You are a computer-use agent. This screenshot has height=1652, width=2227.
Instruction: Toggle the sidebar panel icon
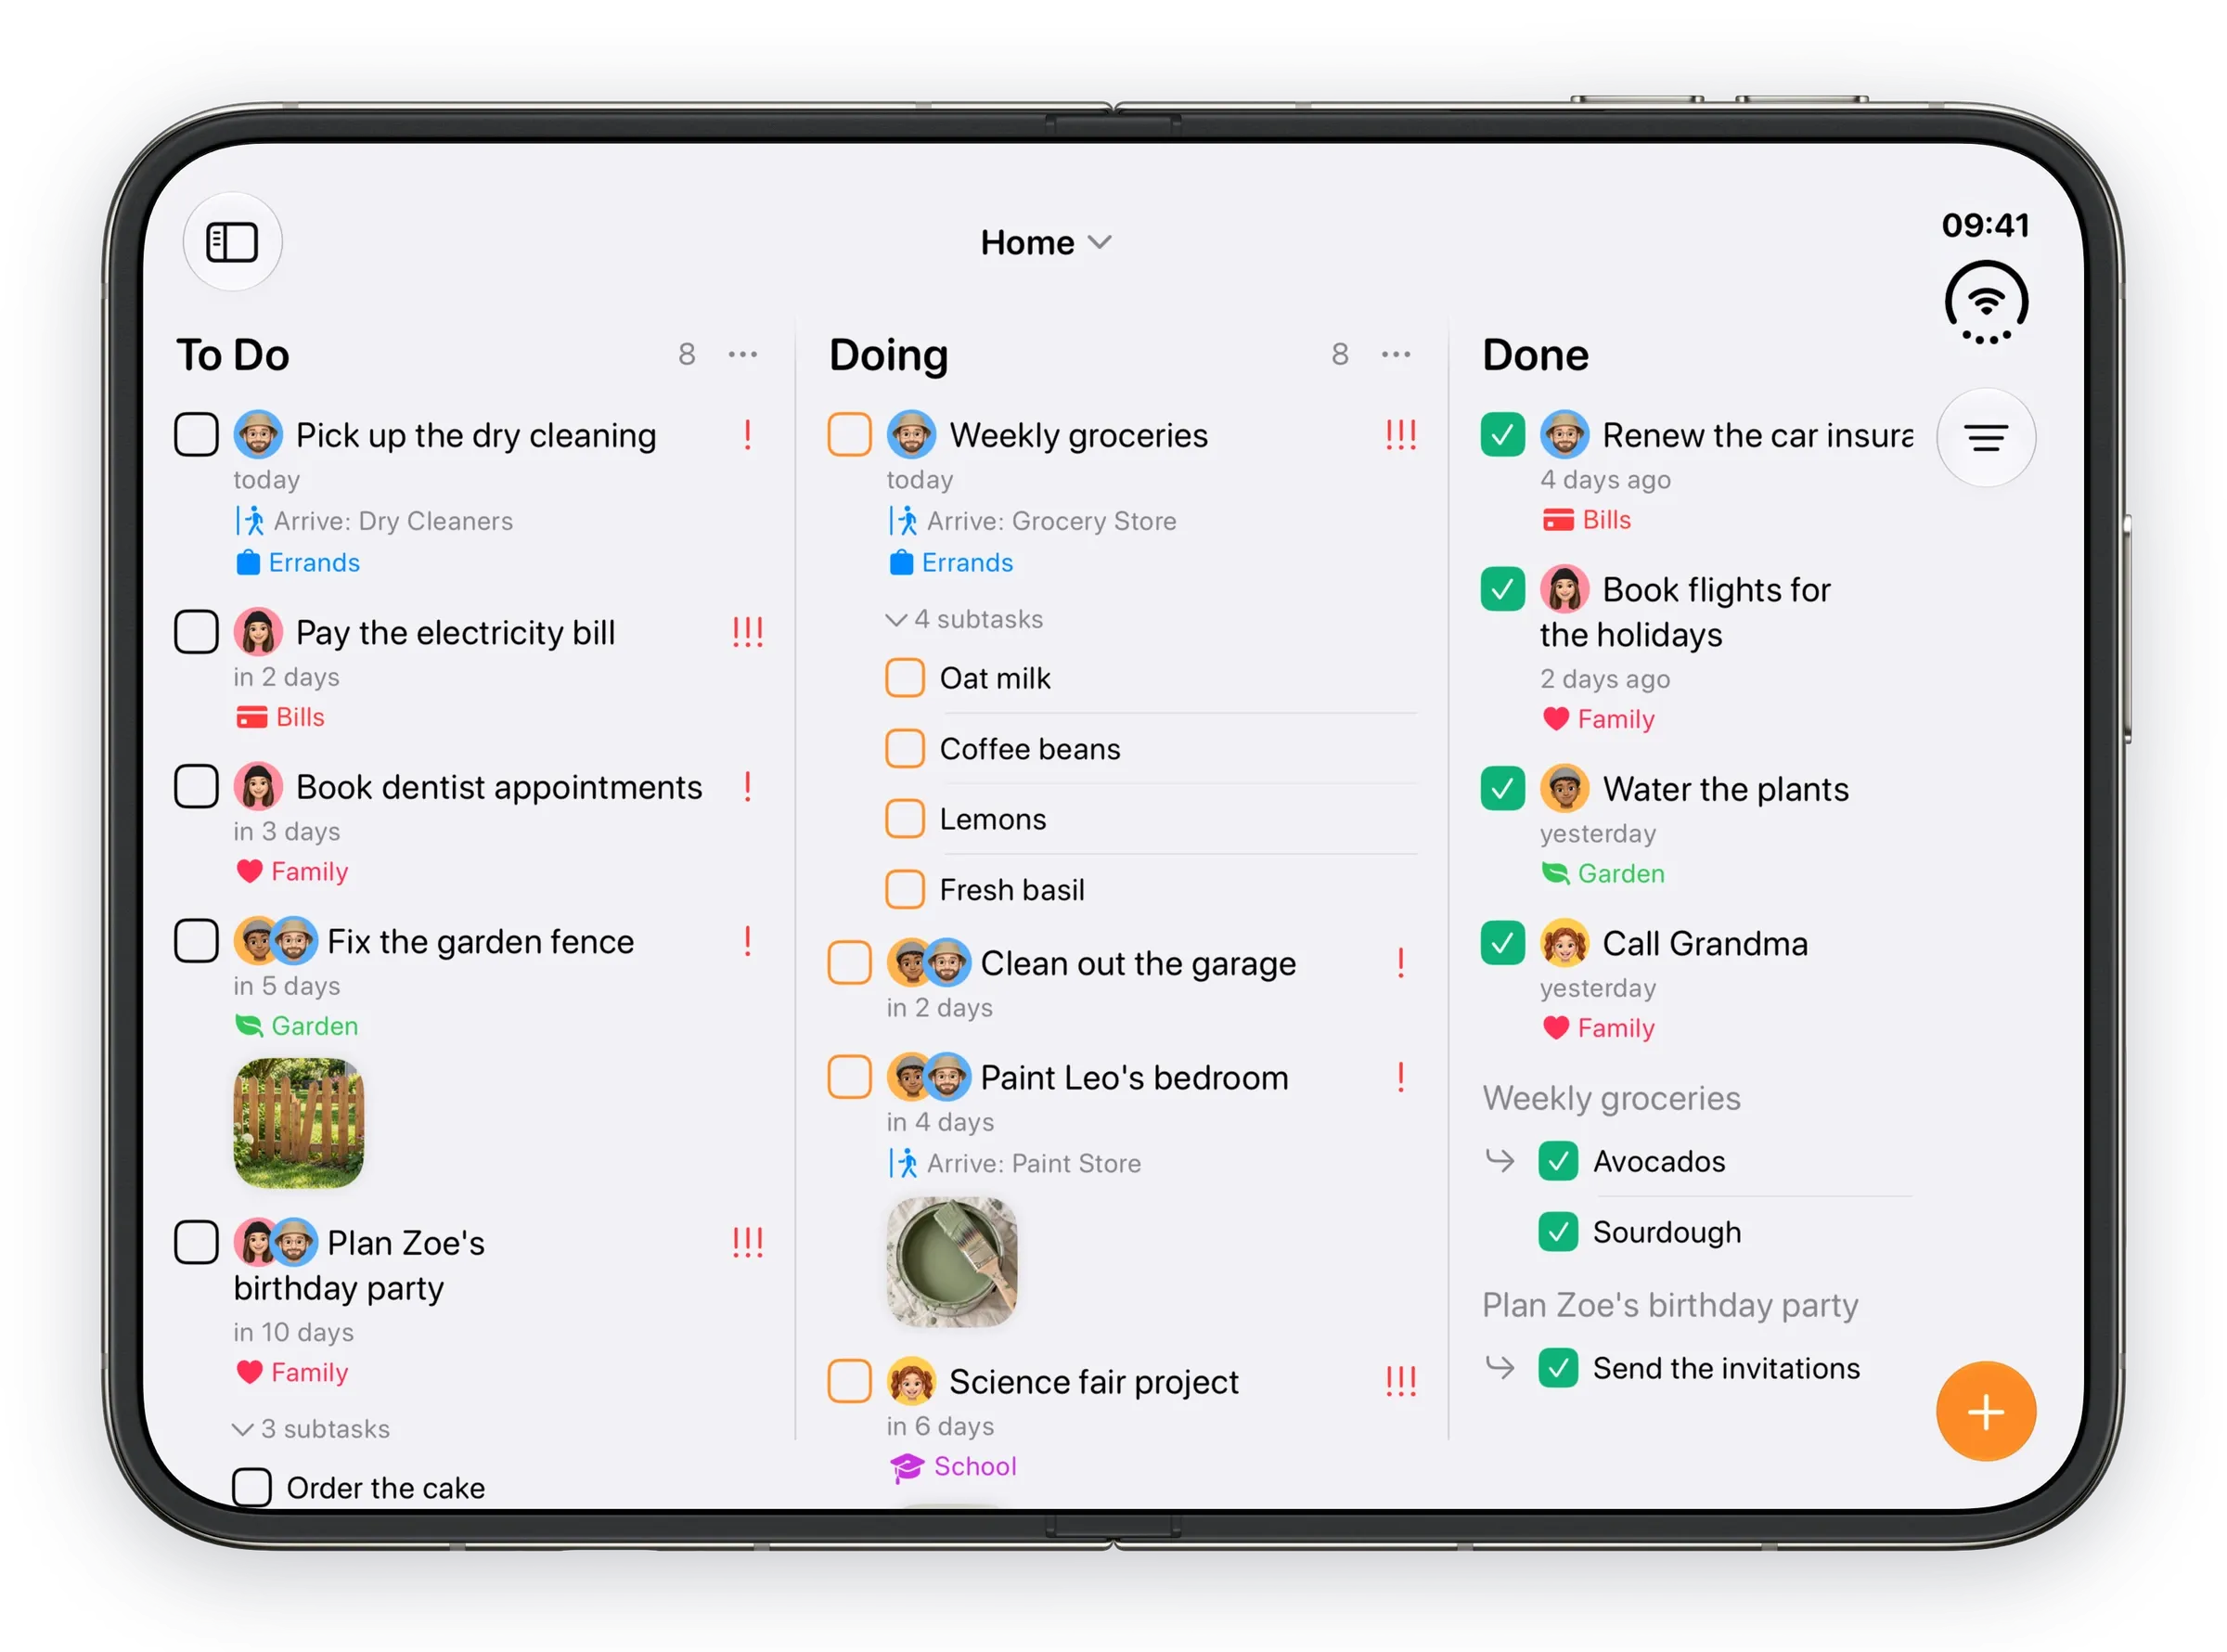(232, 242)
